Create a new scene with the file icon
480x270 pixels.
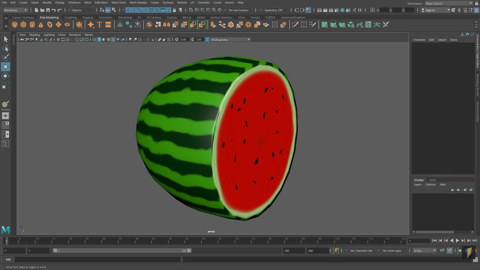pos(36,10)
